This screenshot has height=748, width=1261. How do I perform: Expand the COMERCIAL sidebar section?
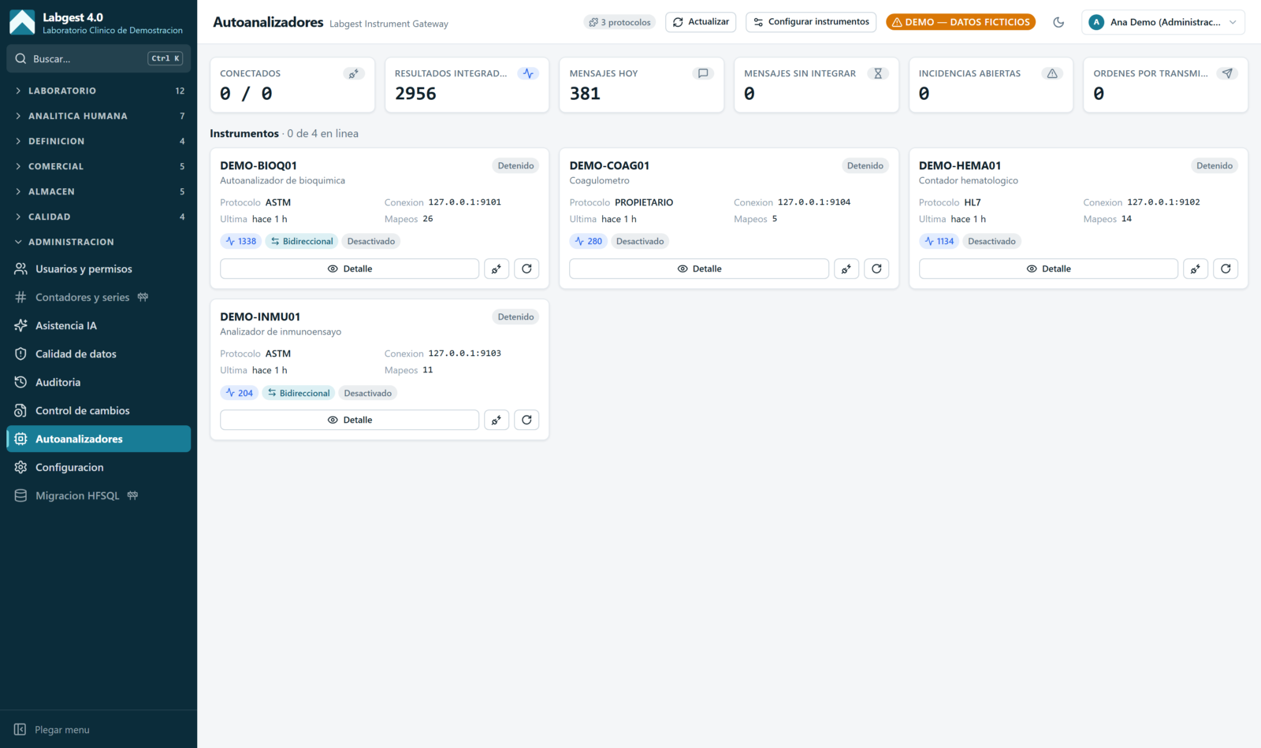99,166
